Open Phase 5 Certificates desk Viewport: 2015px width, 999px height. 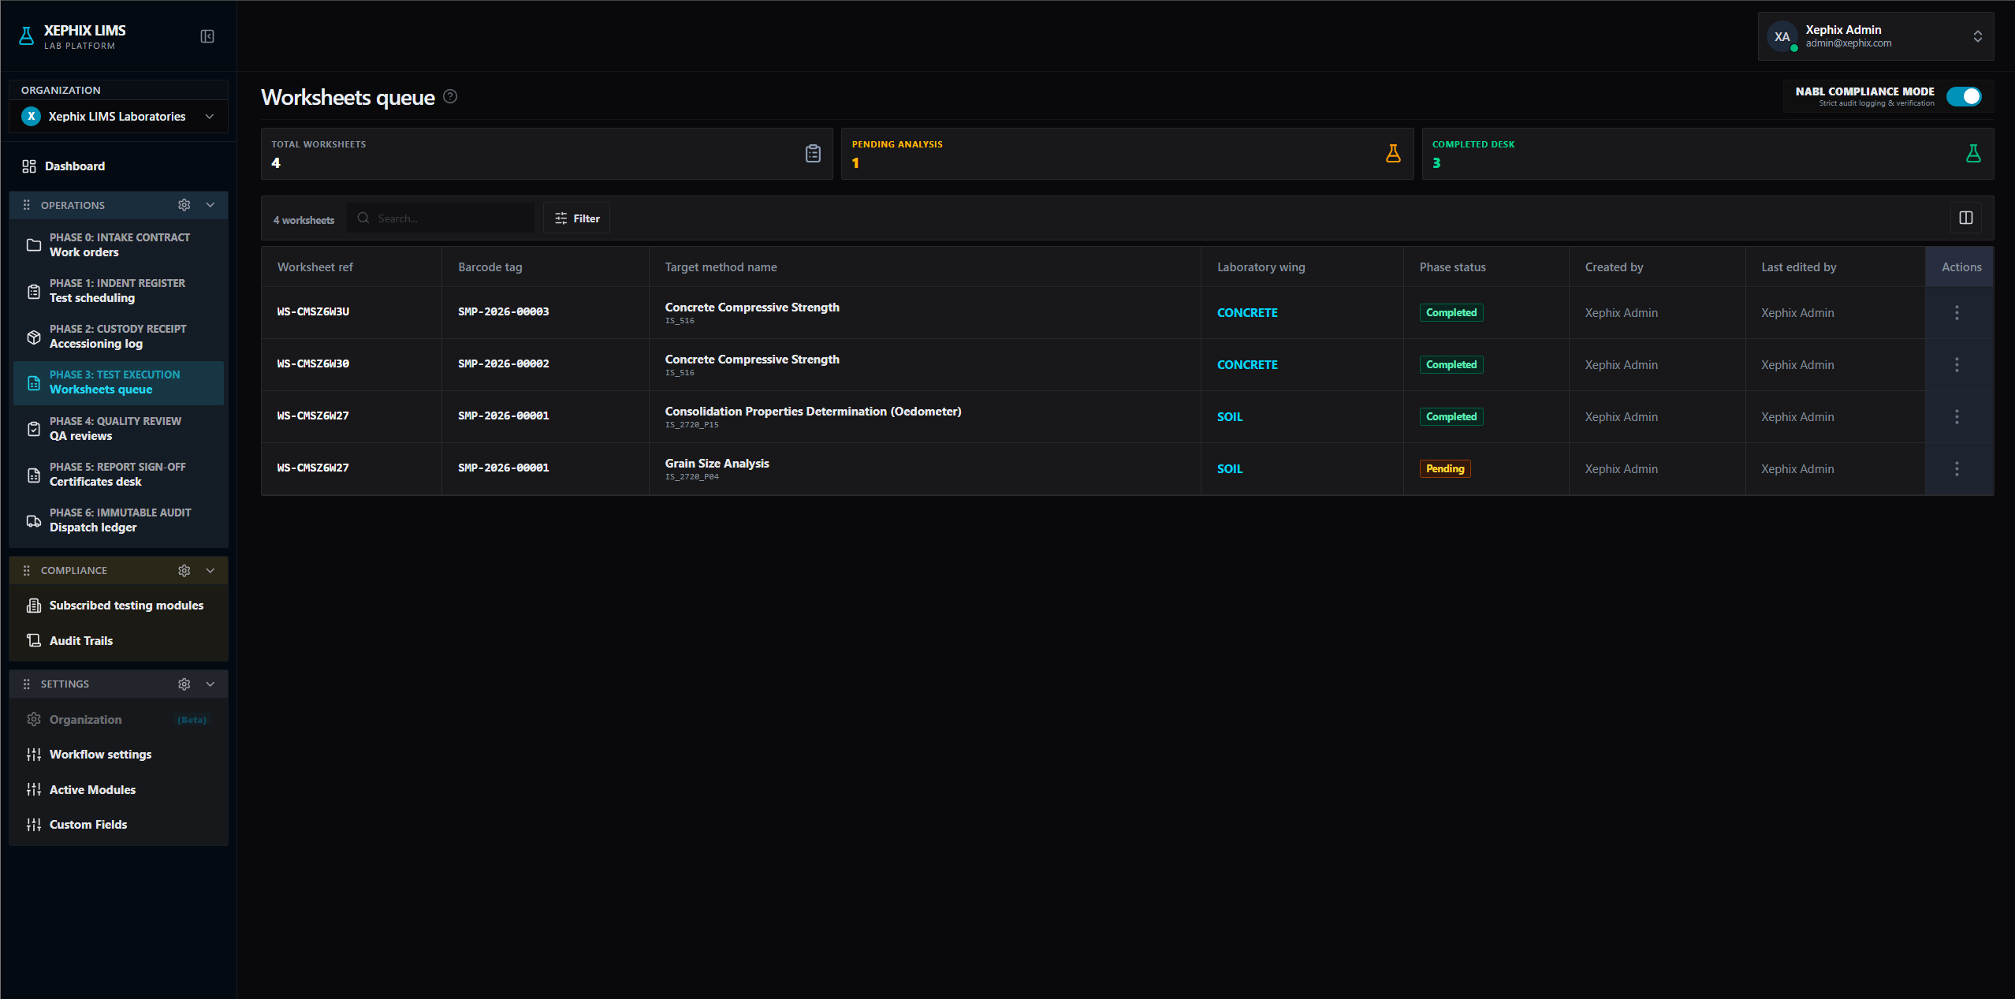(118, 474)
